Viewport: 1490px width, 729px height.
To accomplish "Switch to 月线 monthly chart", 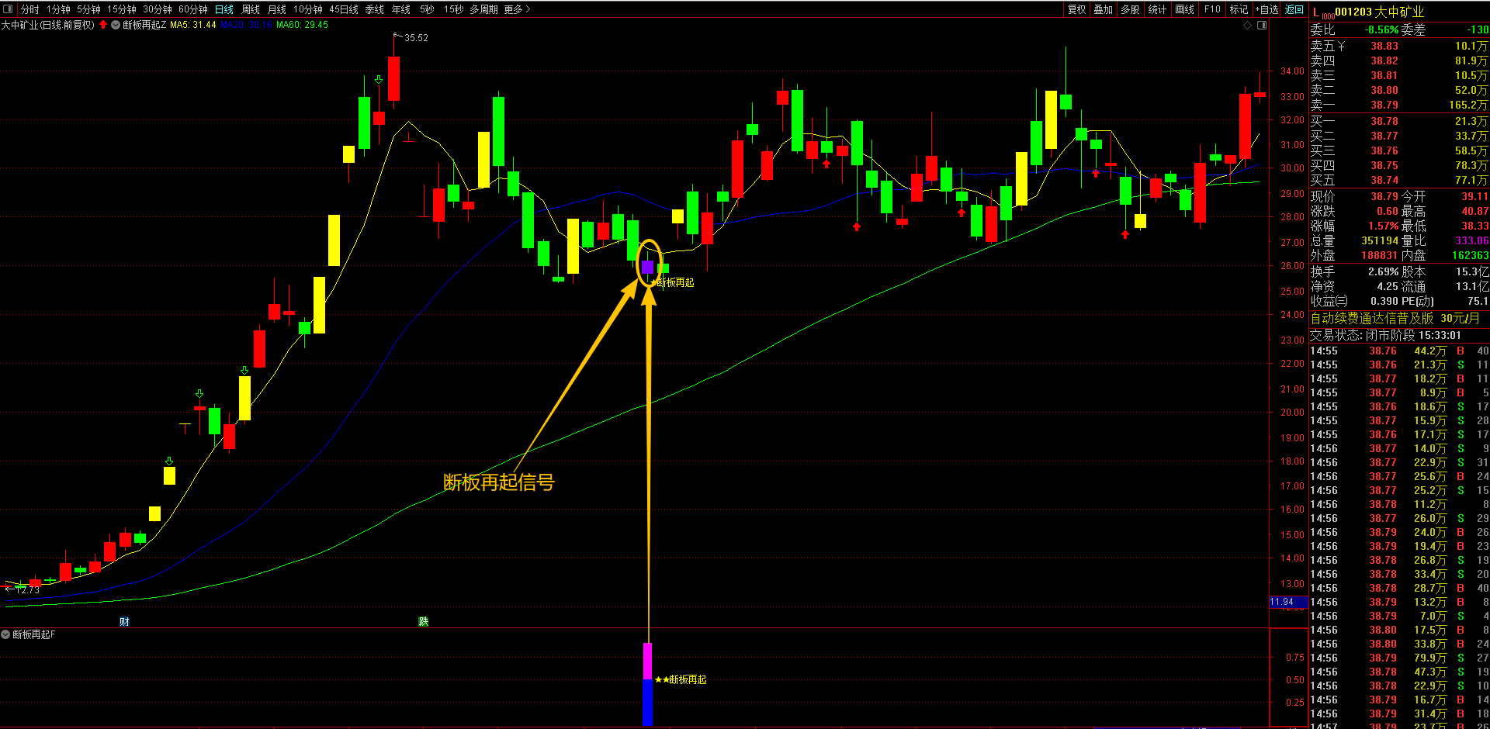I will (277, 9).
